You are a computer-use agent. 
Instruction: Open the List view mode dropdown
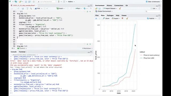pos(154,9)
